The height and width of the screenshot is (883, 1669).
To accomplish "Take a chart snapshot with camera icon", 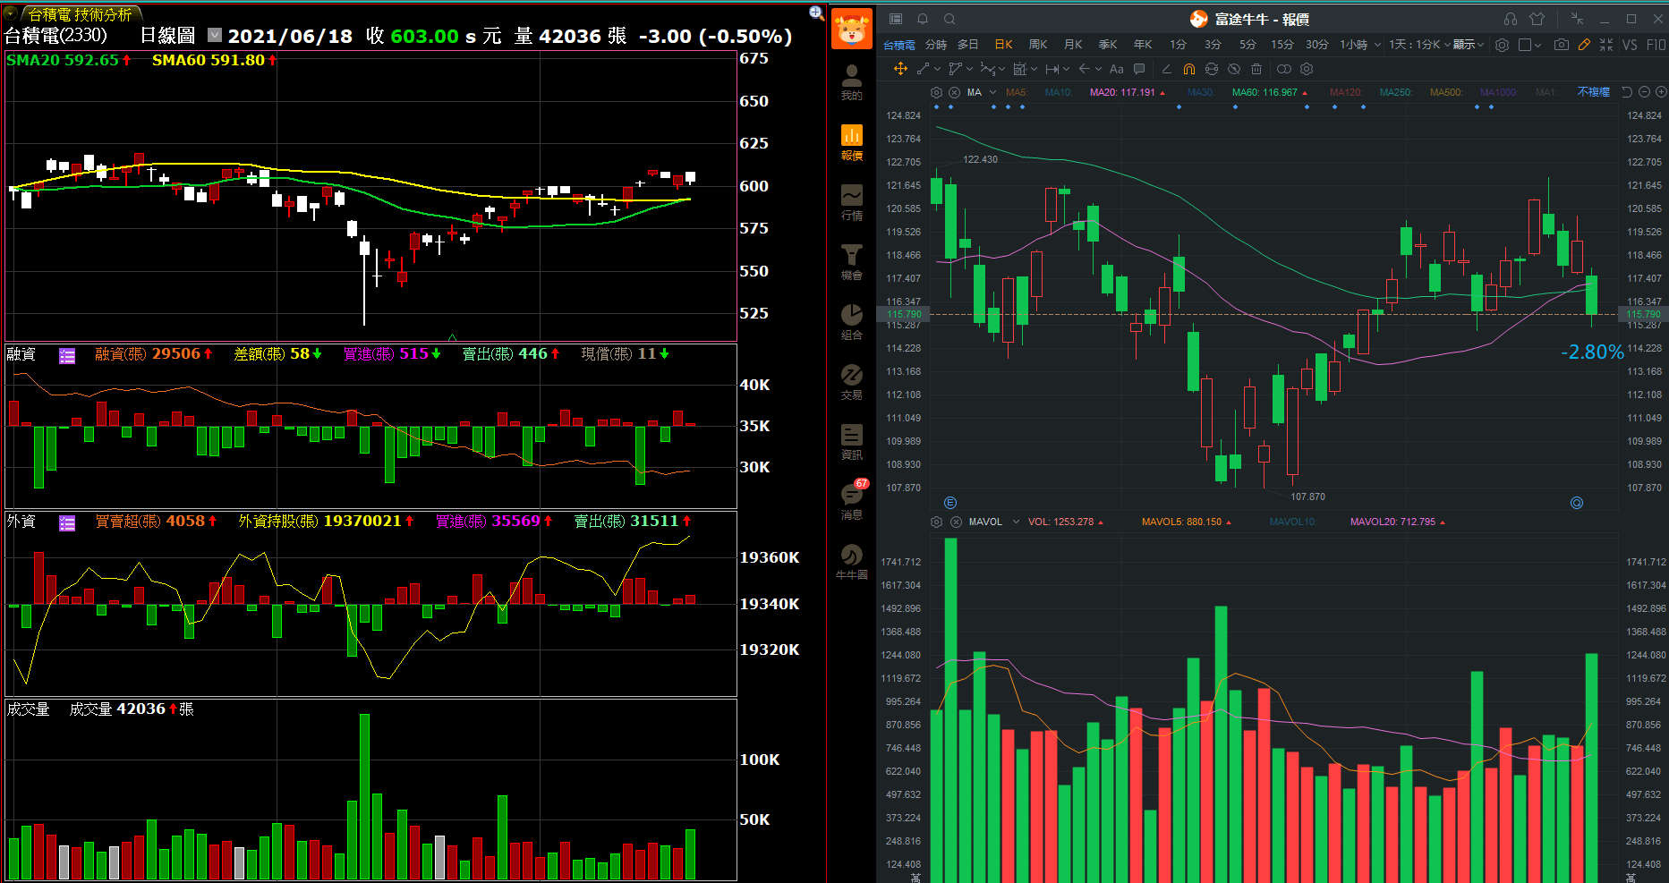I will pos(1562,44).
